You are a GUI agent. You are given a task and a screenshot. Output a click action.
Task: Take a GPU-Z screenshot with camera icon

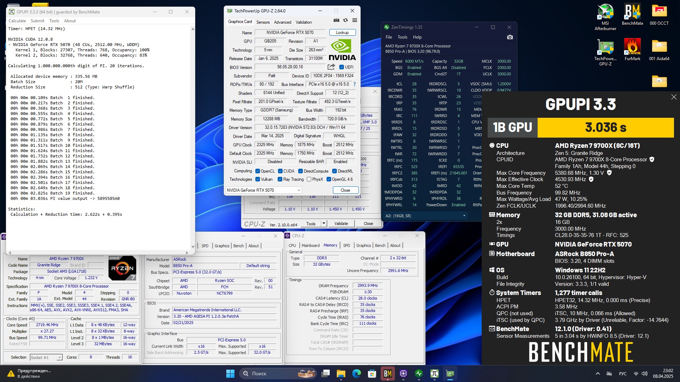pyautogui.click(x=336, y=21)
